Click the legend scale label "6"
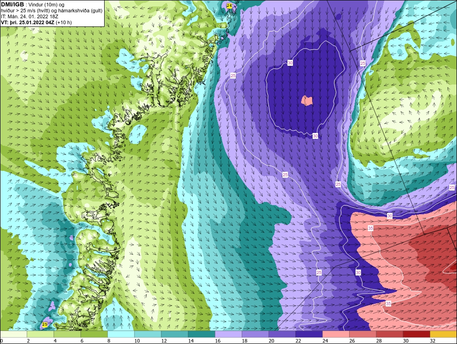457x344 pixels. pyautogui.click(x=82, y=341)
